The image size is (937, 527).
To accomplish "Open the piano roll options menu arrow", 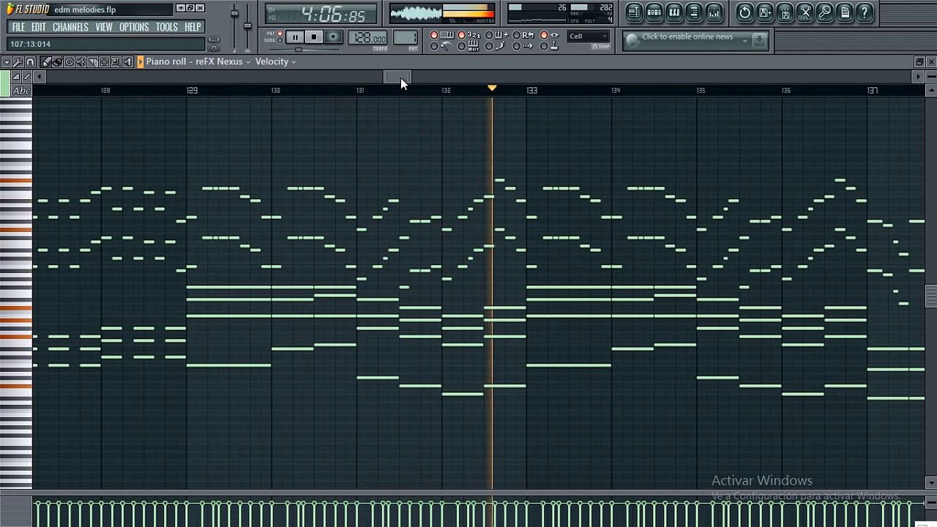I will point(7,62).
